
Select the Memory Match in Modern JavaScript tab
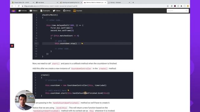pos(95,2)
